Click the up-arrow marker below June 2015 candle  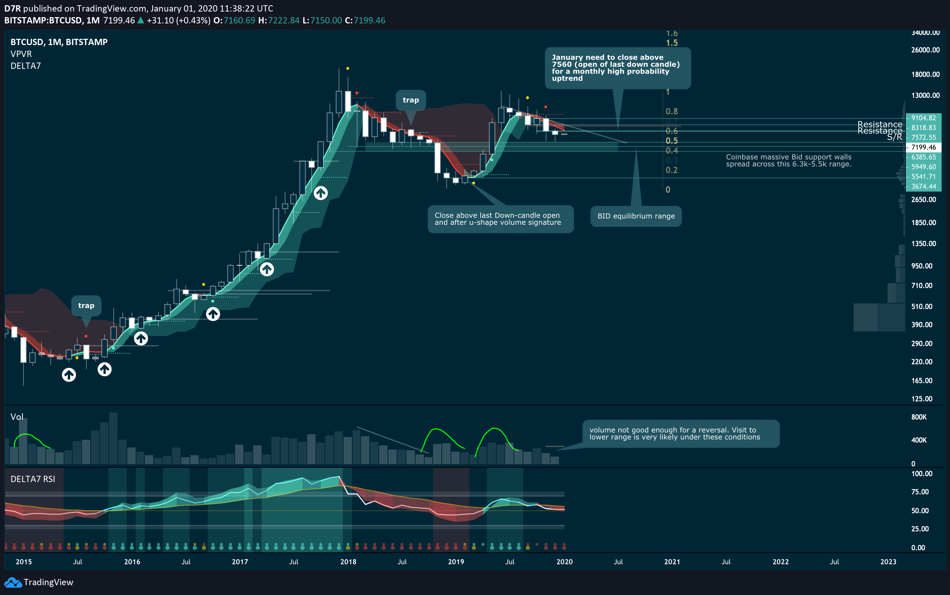69,375
